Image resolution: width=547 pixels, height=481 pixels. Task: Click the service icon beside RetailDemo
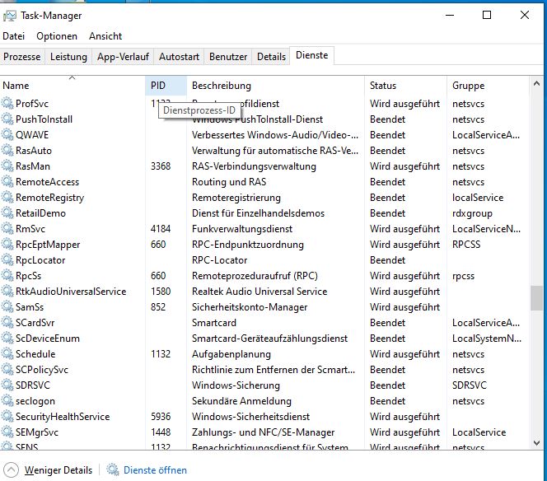7,213
